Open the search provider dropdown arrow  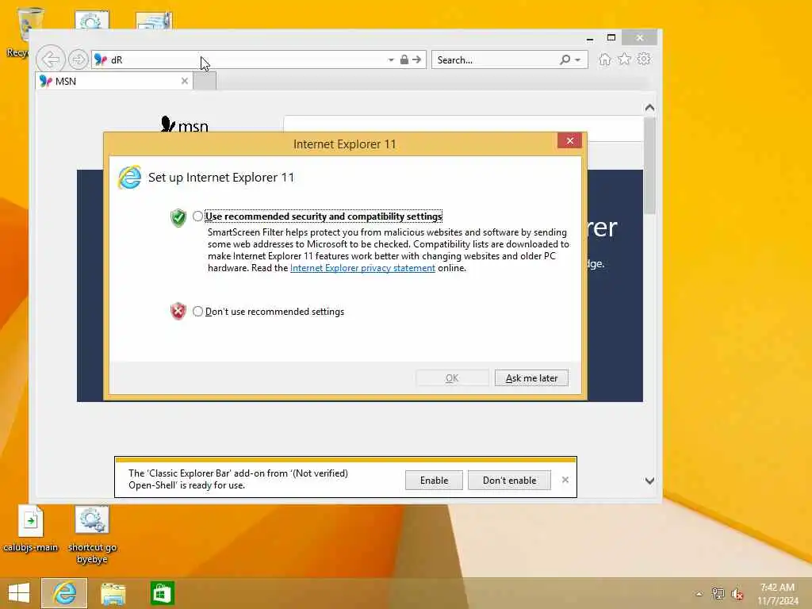pyautogui.click(x=578, y=60)
